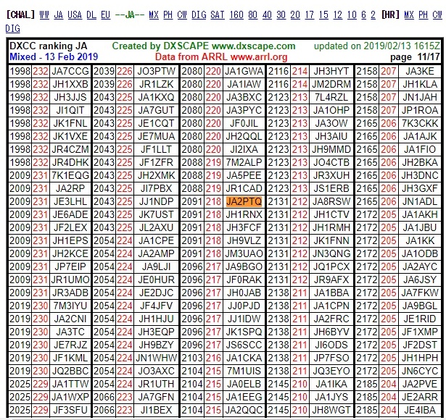Click the www.arrl.org text in the header
This screenshot has width=446, height=420.
click(259, 56)
